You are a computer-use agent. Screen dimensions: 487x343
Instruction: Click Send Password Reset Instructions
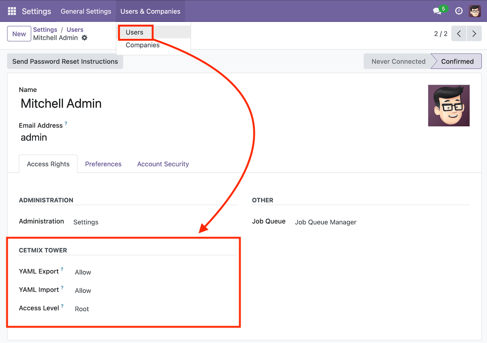pos(65,61)
